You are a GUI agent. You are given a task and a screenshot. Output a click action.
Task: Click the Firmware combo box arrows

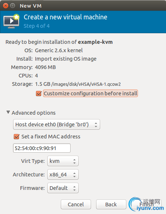click(74, 188)
